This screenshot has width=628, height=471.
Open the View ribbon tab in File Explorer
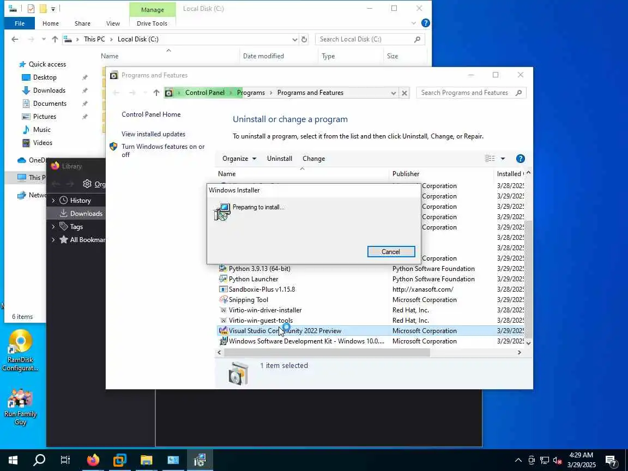click(113, 23)
